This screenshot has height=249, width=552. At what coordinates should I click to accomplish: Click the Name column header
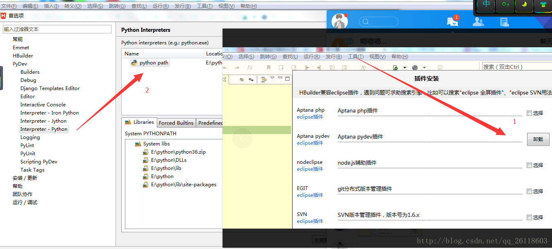163,54
